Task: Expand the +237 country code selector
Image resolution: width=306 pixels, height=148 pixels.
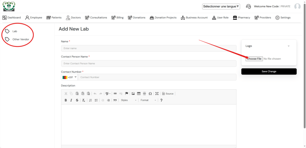Action: coord(69,77)
